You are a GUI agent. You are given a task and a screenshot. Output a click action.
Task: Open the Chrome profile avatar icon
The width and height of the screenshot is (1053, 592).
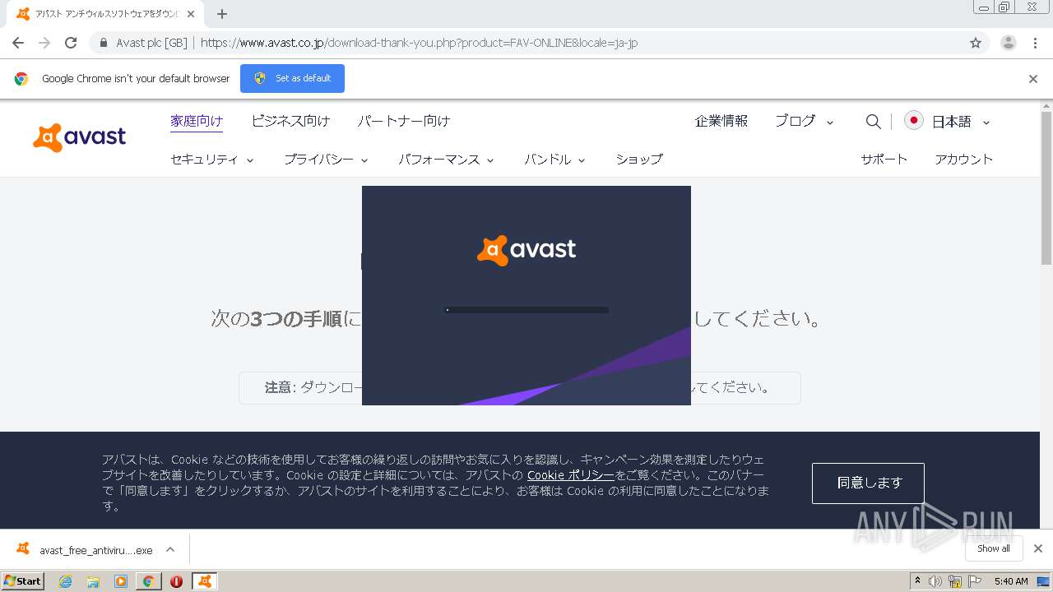tap(1009, 43)
